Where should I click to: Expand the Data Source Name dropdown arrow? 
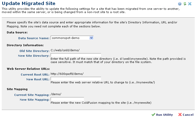(x=91, y=38)
